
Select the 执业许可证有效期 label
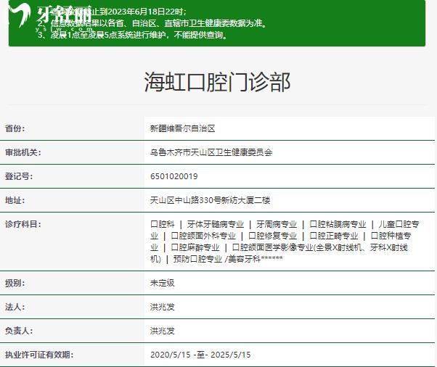tap(39, 355)
